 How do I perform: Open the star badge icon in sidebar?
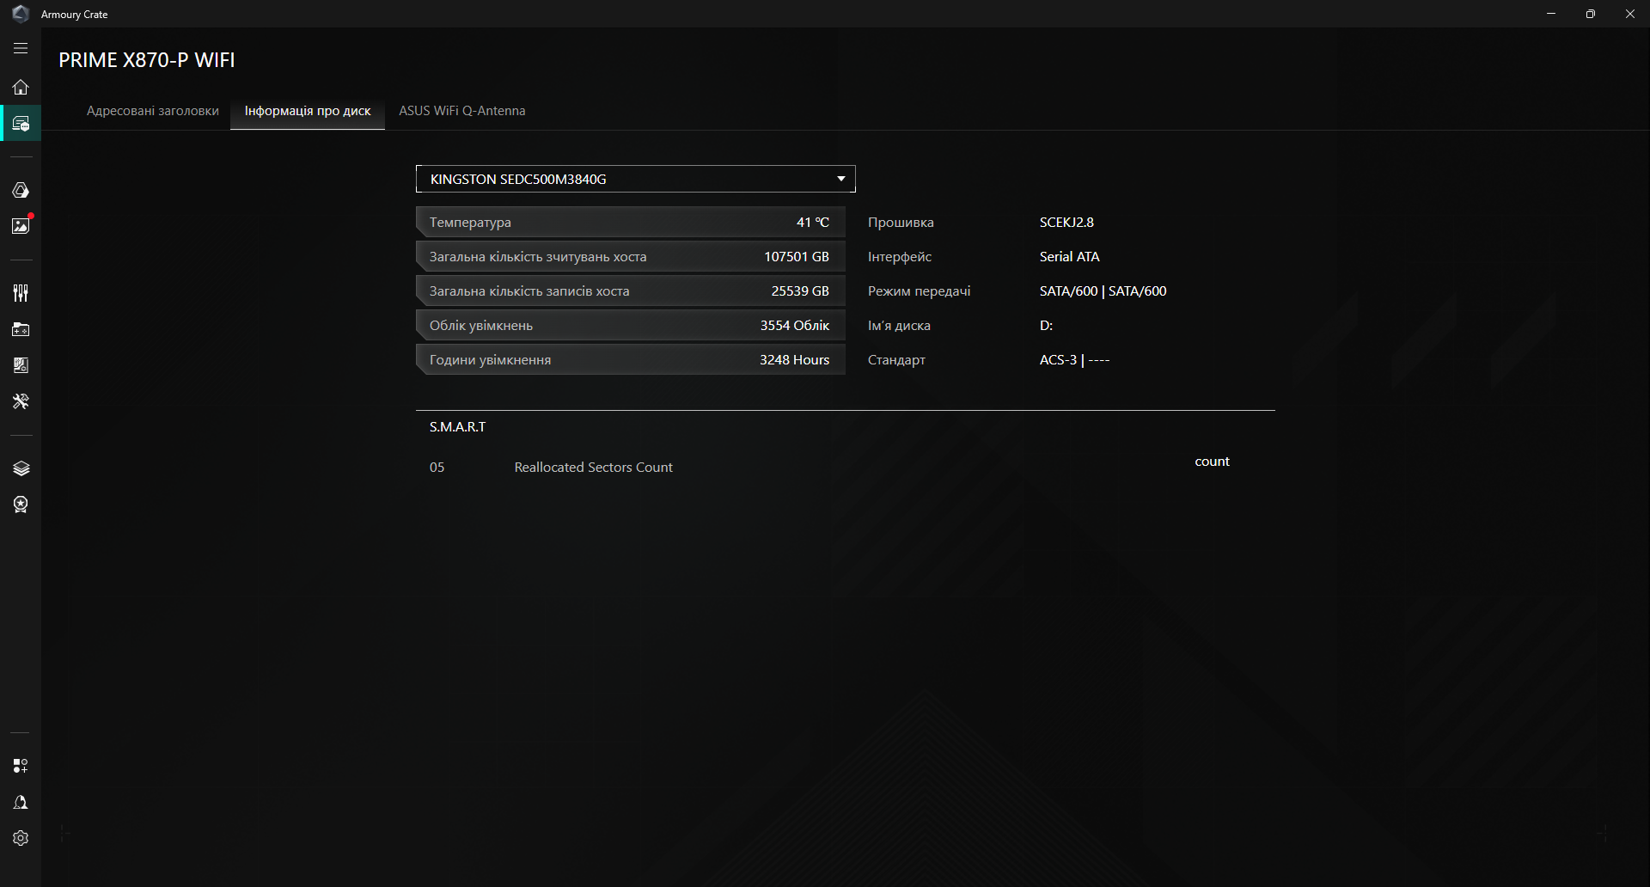point(21,505)
